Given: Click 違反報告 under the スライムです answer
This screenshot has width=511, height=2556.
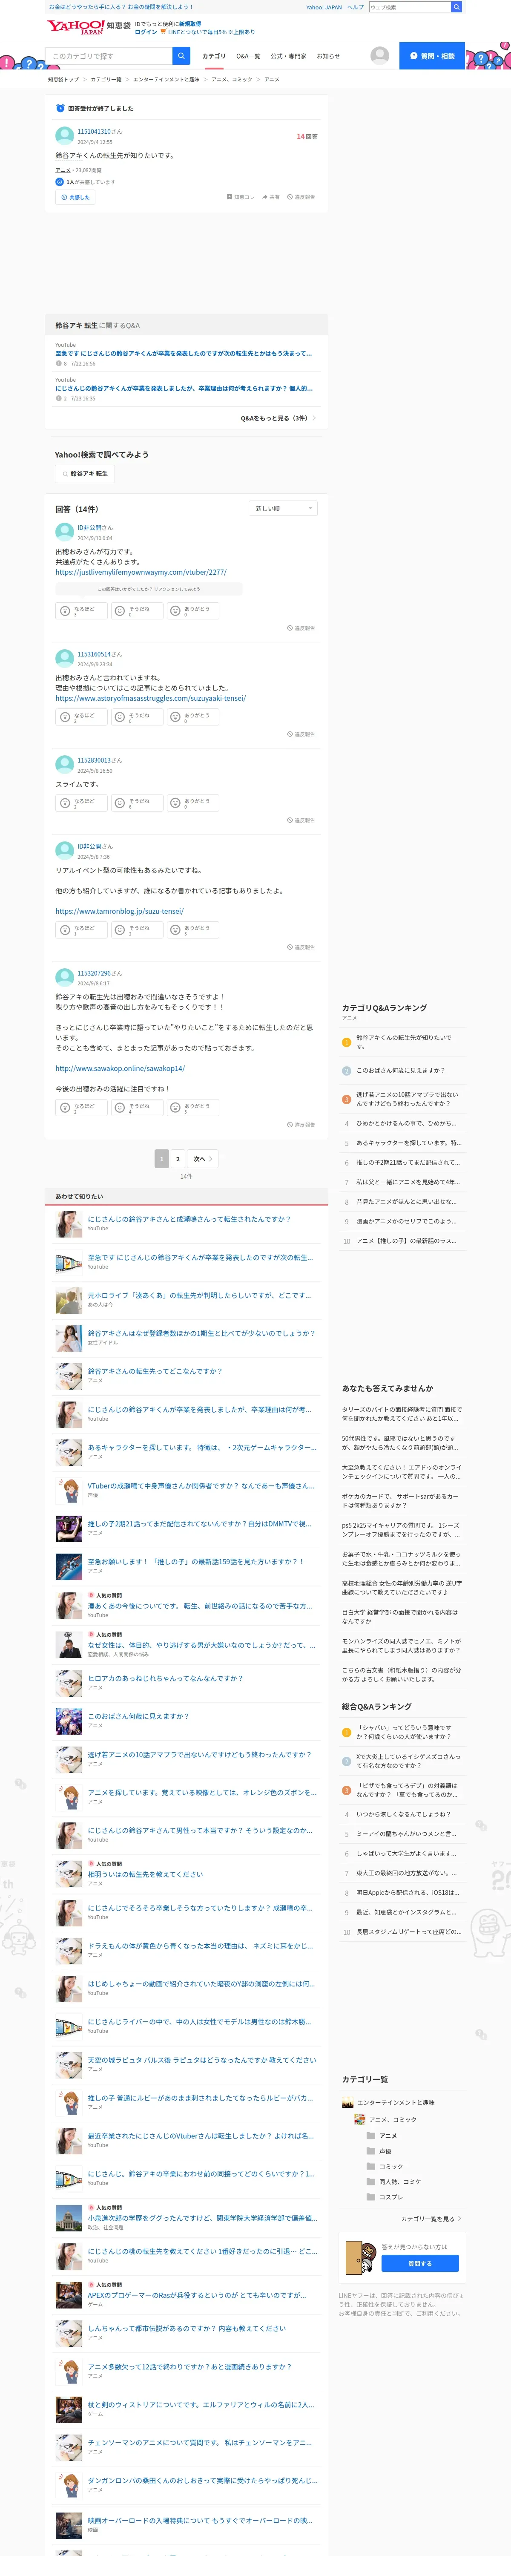Looking at the screenshot, I should coord(301,820).
